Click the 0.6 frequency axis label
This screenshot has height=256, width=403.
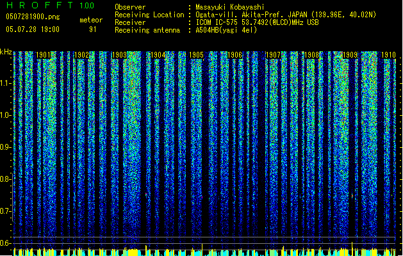click(5, 243)
